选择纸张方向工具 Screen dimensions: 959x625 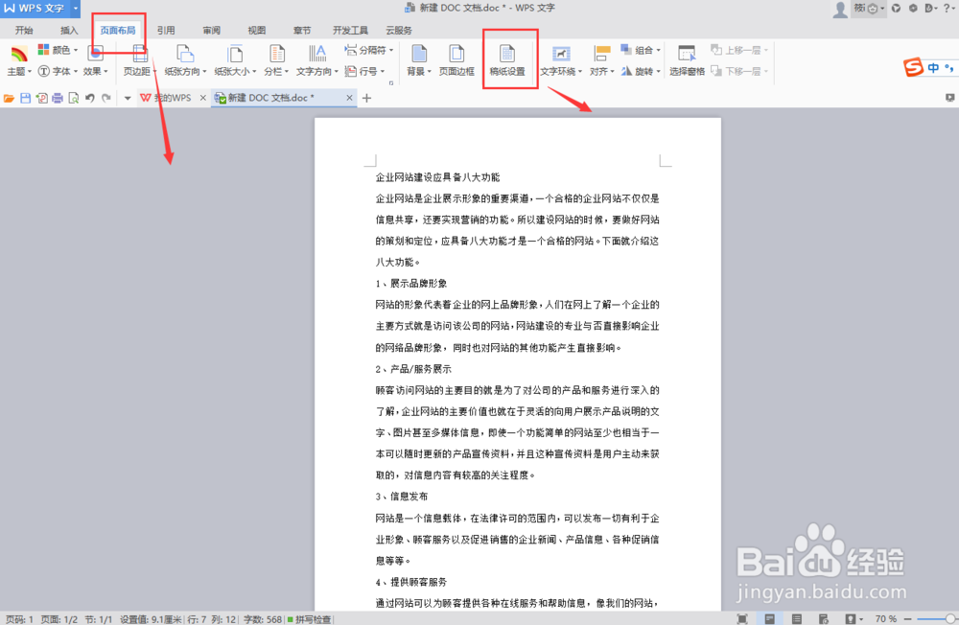[184, 58]
